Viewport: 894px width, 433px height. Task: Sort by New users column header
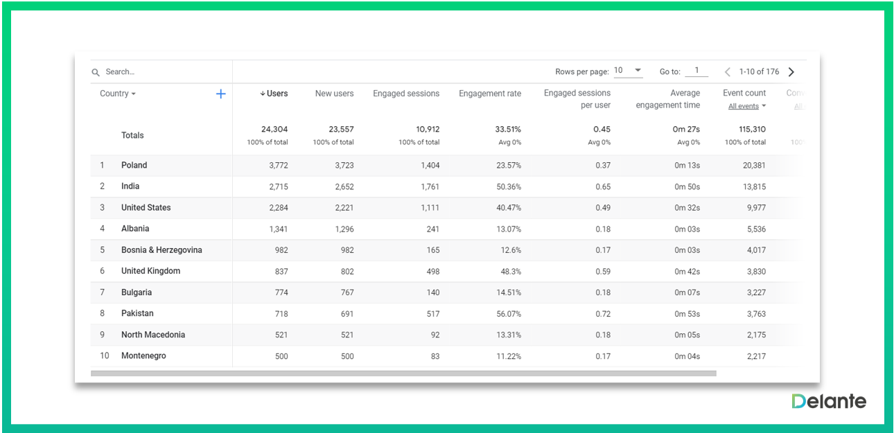click(334, 94)
